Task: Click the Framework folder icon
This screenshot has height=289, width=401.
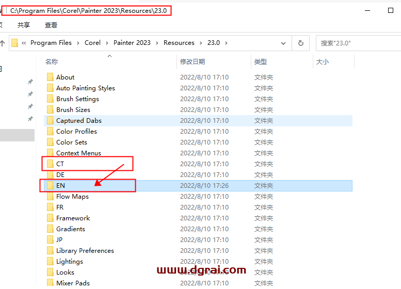Action: point(50,218)
